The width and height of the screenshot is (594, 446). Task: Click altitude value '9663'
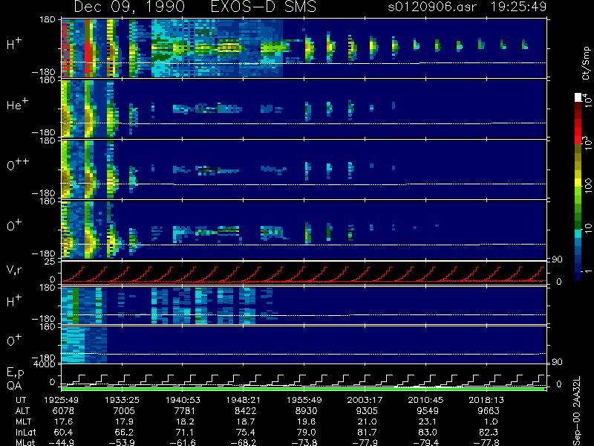[489, 411]
